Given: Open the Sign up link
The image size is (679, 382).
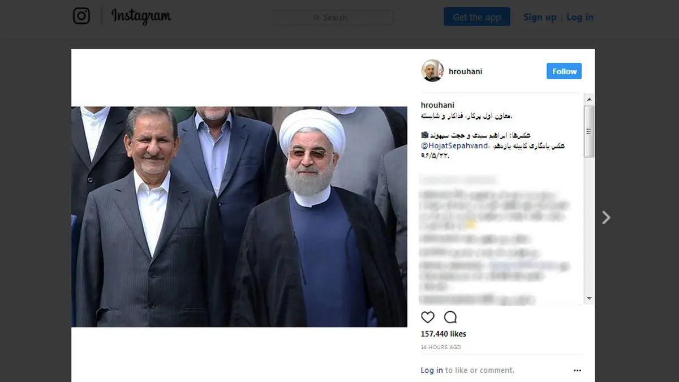Looking at the screenshot, I should [x=540, y=17].
